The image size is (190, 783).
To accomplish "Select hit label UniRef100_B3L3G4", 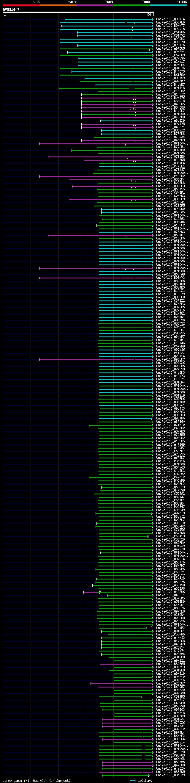I will (170, 739).
